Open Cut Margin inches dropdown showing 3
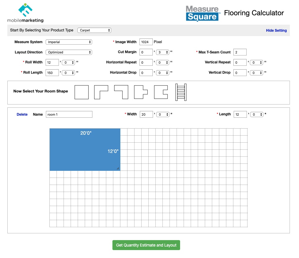This screenshot has width=299, height=258. click(x=162, y=52)
